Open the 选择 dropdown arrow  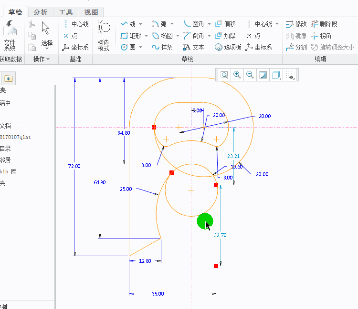47,49
